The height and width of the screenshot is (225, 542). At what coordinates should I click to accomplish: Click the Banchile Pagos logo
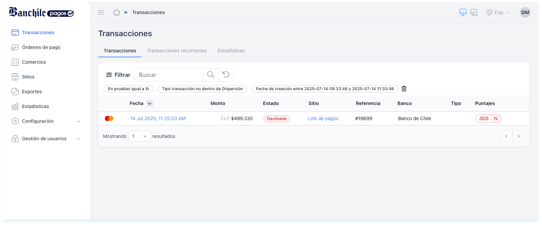tap(41, 12)
